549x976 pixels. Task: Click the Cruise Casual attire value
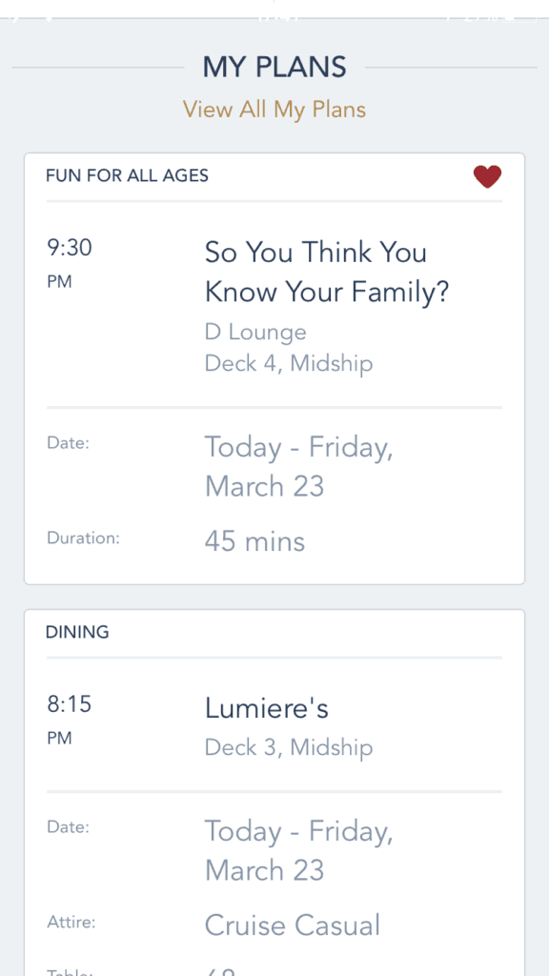[292, 925]
